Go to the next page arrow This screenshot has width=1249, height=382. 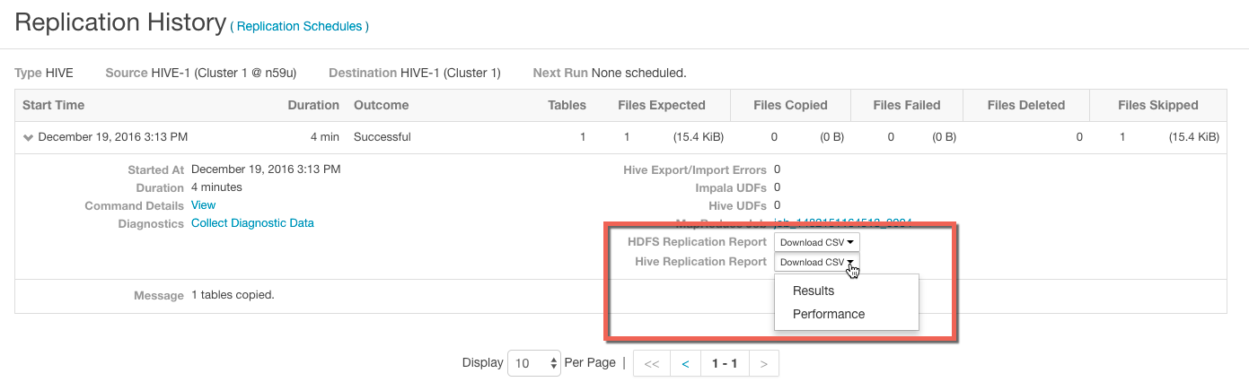pyautogui.click(x=763, y=364)
